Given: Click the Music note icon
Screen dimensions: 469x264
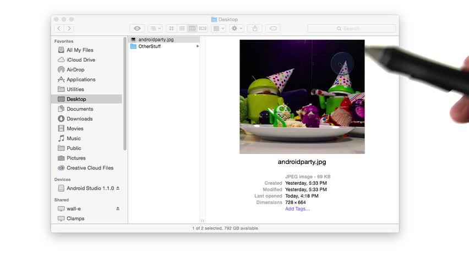Looking at the screenshot, I should (x=61, y=139).
